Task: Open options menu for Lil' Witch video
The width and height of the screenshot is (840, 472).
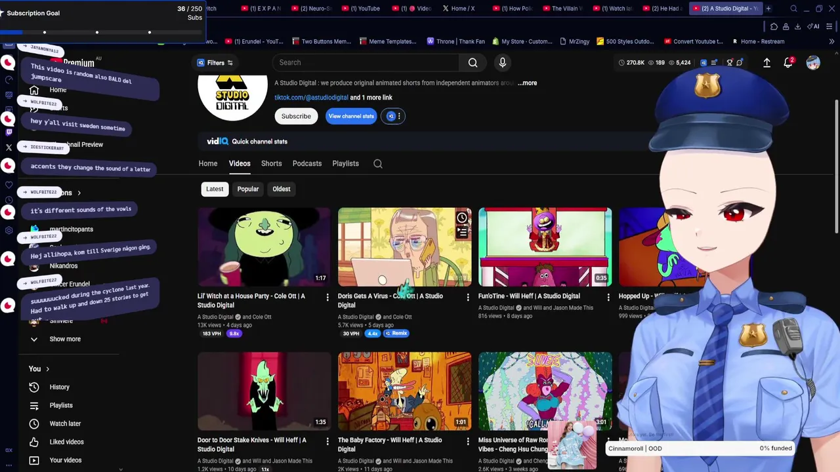Action: click(327, 298)
